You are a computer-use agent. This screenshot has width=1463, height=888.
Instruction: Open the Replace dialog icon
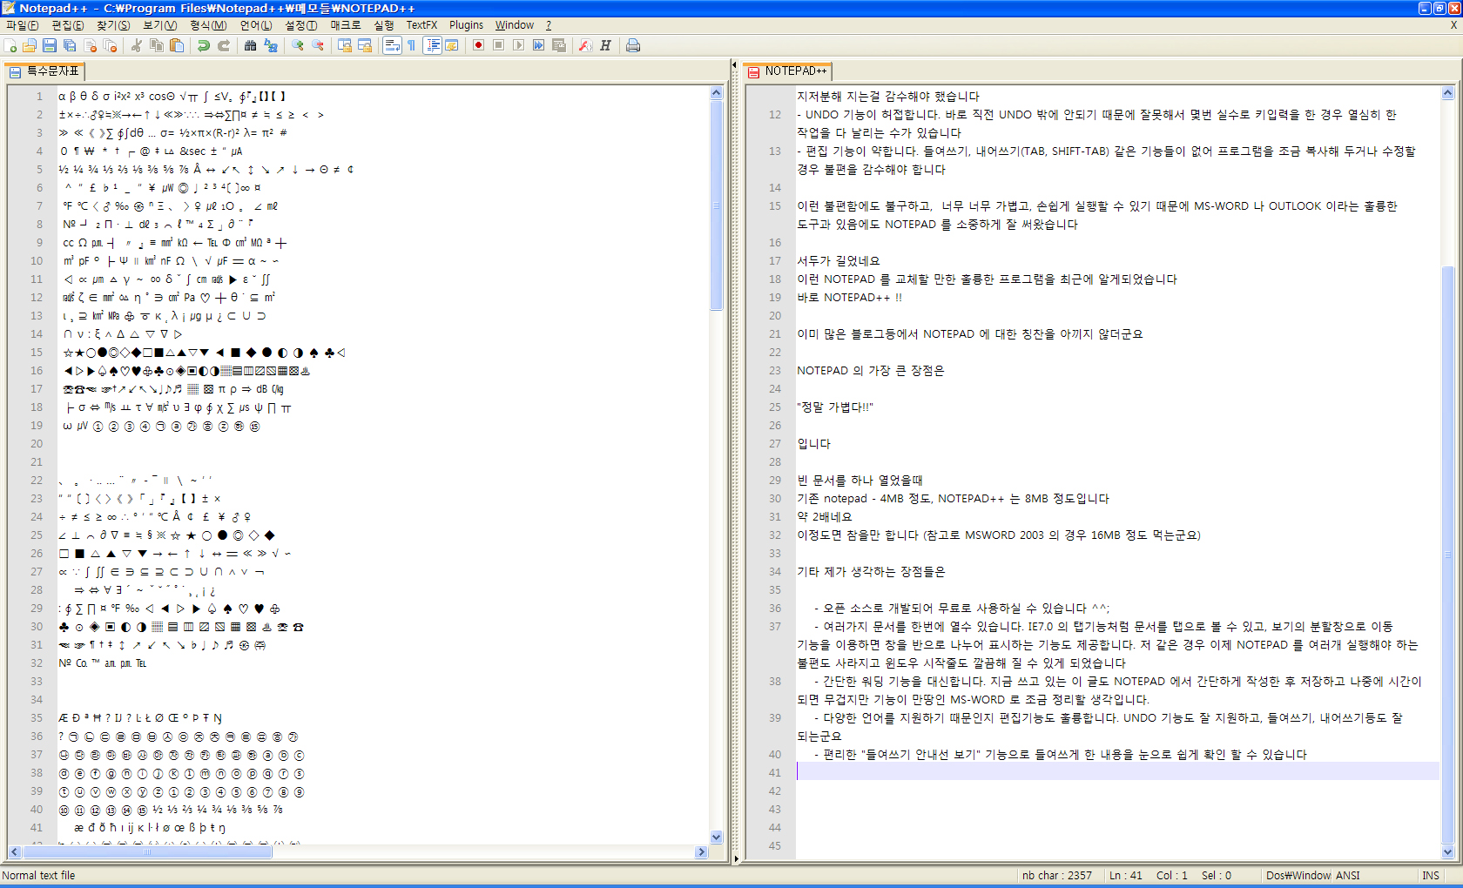pyautogui.click(x=271, y=45)
